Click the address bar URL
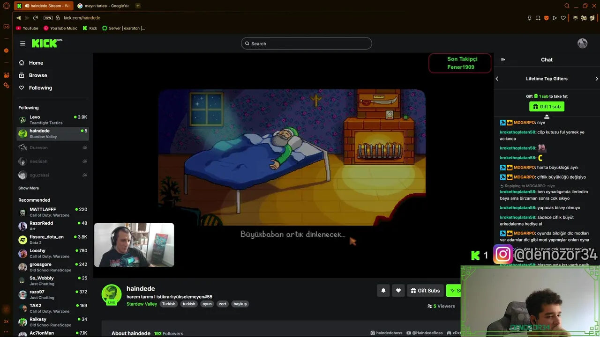 click(82, 18)
